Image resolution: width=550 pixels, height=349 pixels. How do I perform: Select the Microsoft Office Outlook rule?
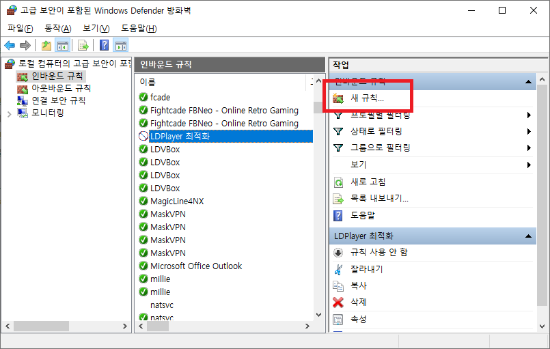tap(196, 266)
